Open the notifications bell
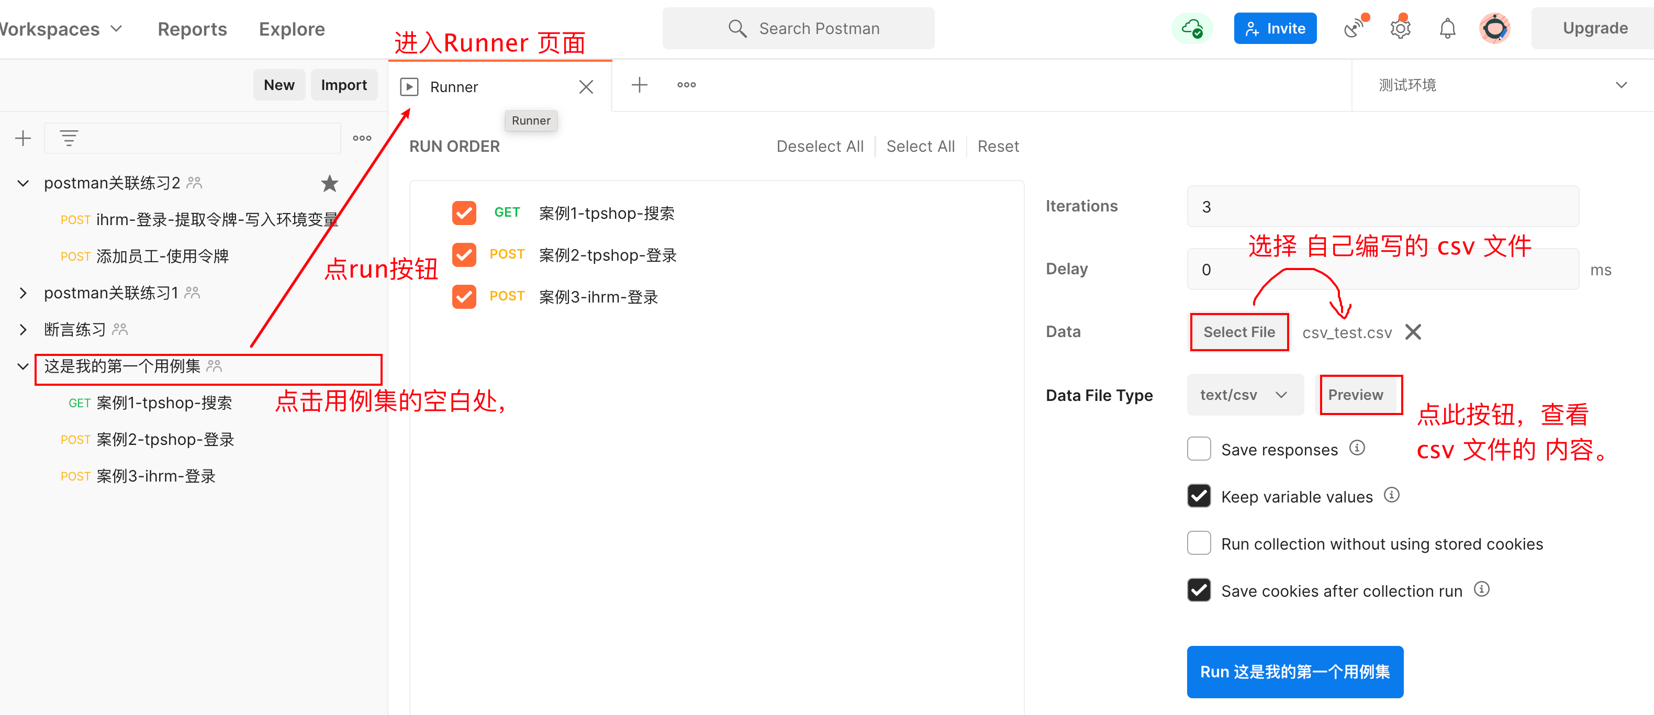 [x=1447, y=28]
